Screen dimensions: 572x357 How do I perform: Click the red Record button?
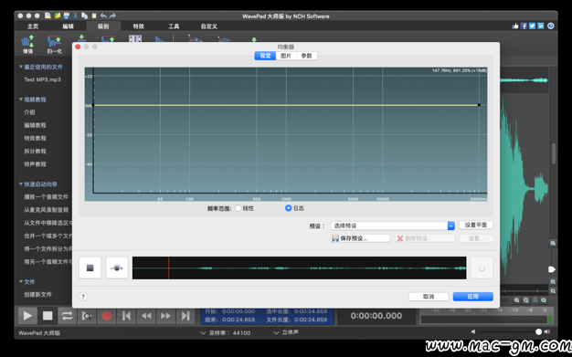tap(107, 316)
